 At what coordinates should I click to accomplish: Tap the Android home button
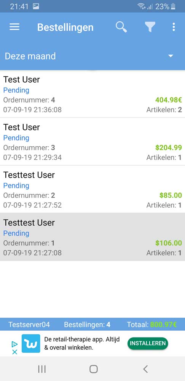pyautogui.click(x=94, y=369)
